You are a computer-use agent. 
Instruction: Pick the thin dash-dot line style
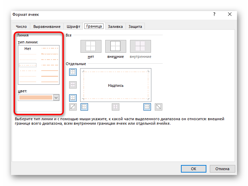[28, 71]
